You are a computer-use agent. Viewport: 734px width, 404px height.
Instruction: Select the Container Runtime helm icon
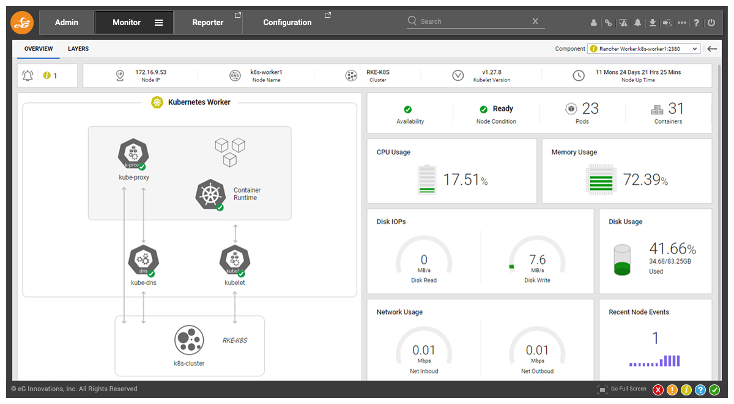(x=210, y=195)
